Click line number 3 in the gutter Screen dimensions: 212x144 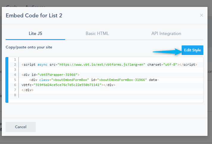(x=15, y=70)
